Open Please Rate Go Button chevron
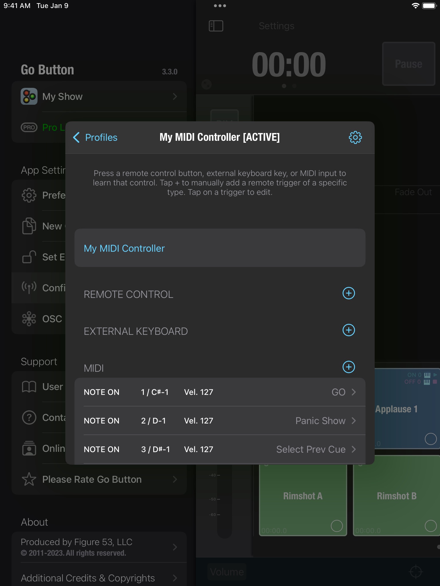Viewport: 440px width, 586px height. coord(175,479)
